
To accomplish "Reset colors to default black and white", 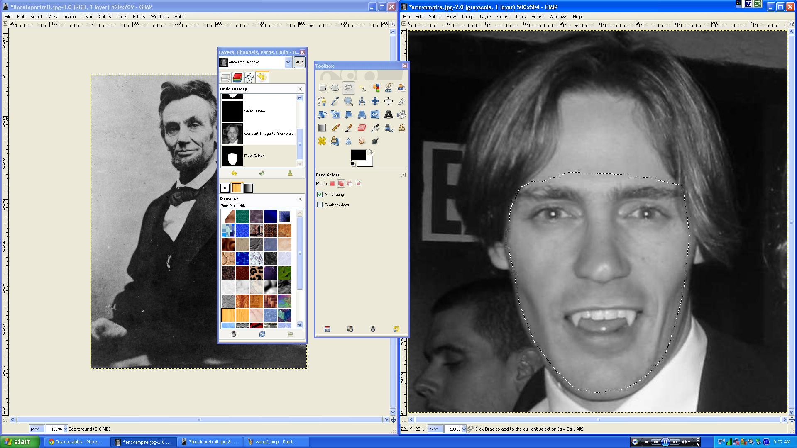I will (x=353, y=164).
